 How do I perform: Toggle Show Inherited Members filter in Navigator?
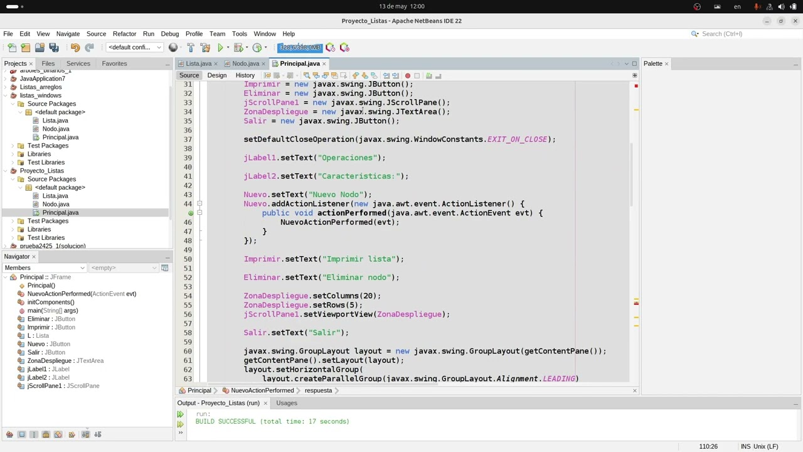tap(9, 434)
